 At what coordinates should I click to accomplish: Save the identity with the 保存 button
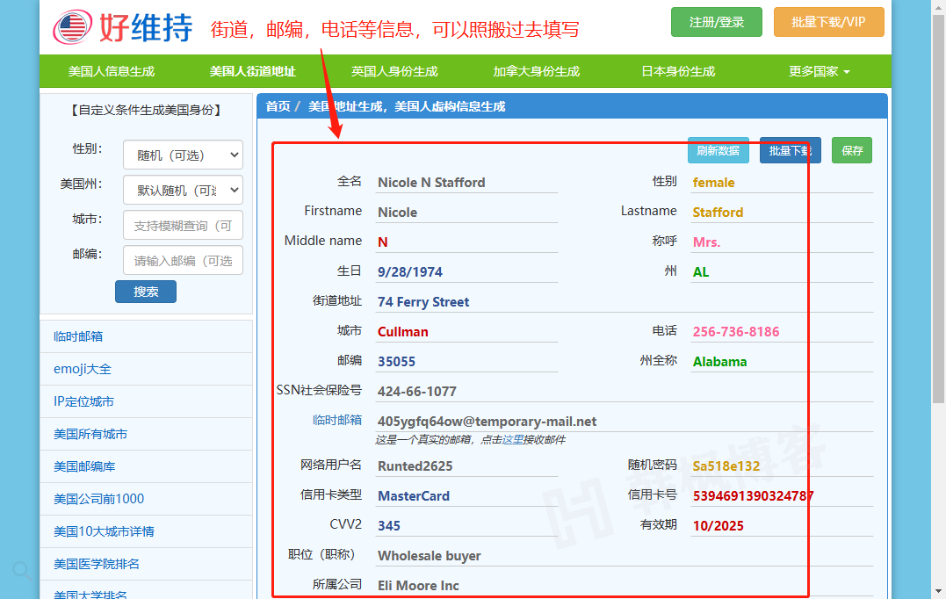pos(851,150)
